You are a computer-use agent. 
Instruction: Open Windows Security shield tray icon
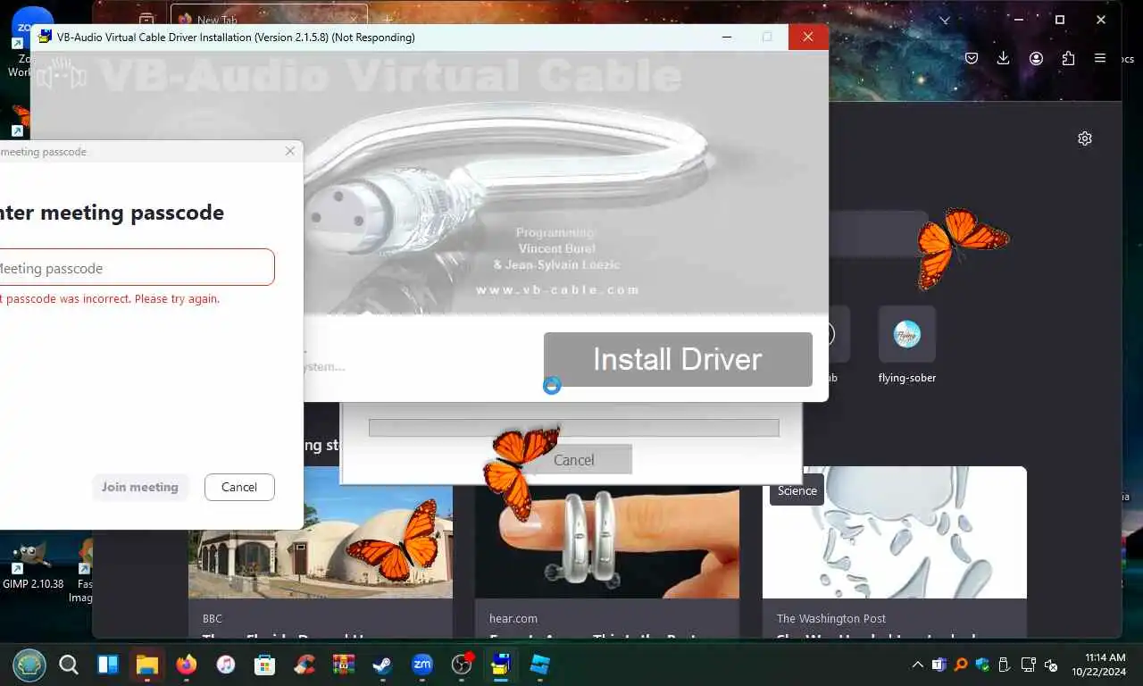pyautogui.click(x=983, y=665)
